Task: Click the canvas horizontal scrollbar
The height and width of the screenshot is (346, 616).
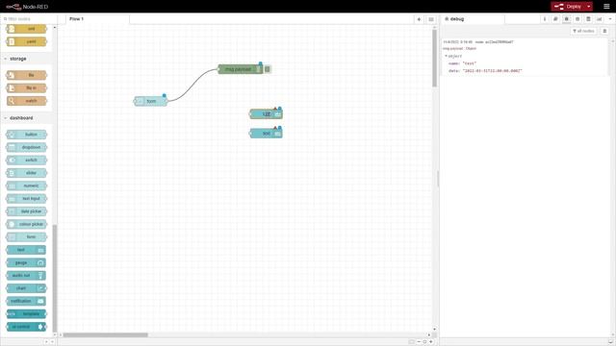Action: [x=105, y=335]
